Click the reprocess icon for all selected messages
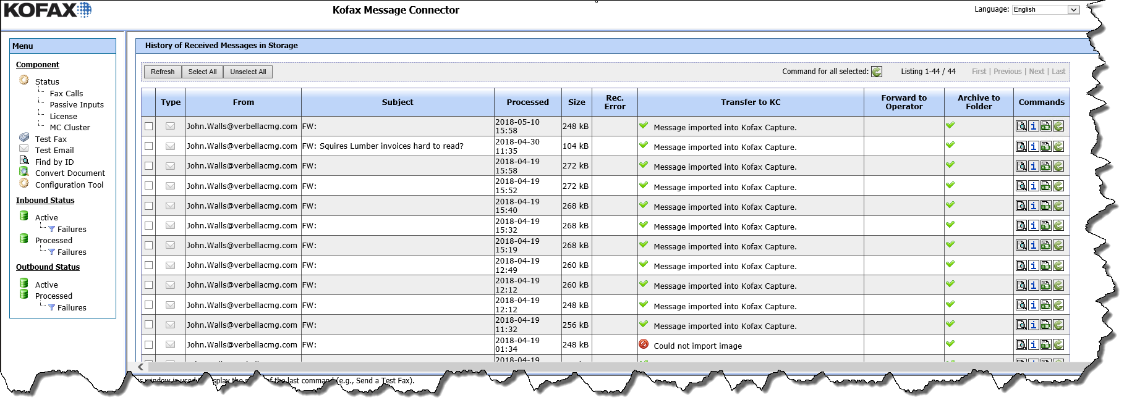1132x416 pixels. [877, 72]
